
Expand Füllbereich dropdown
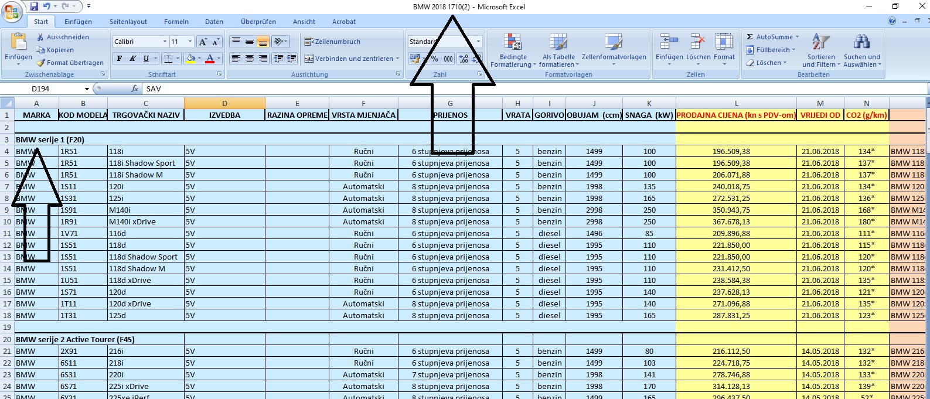[x=793, y=50]
